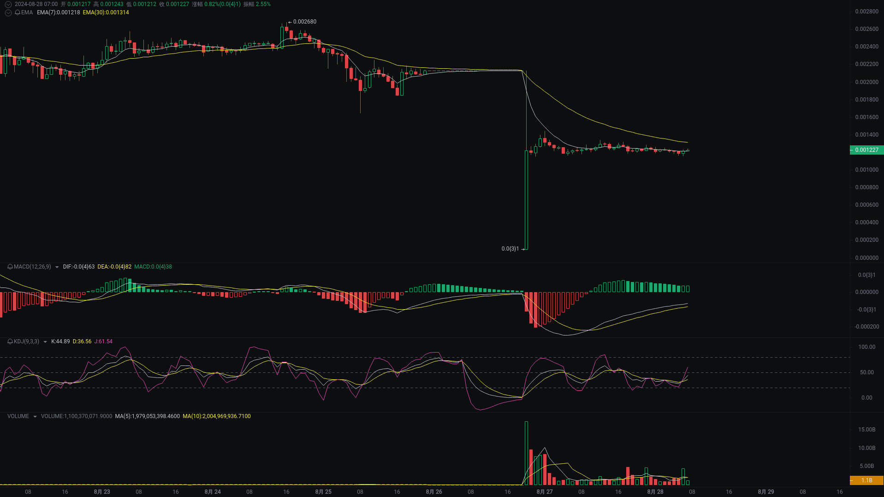
Task: Collapse the candle info row with the circle chevron
Action: click(x=8, y=4)
